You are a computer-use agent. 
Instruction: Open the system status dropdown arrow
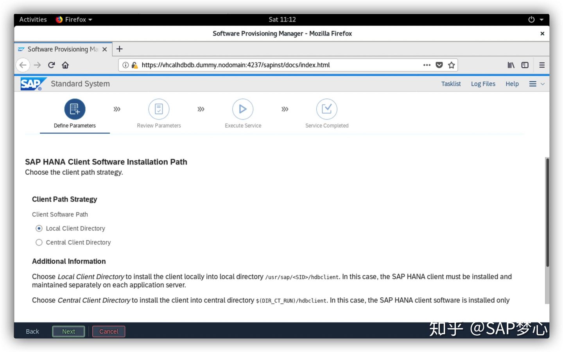(x=541, y=20)
